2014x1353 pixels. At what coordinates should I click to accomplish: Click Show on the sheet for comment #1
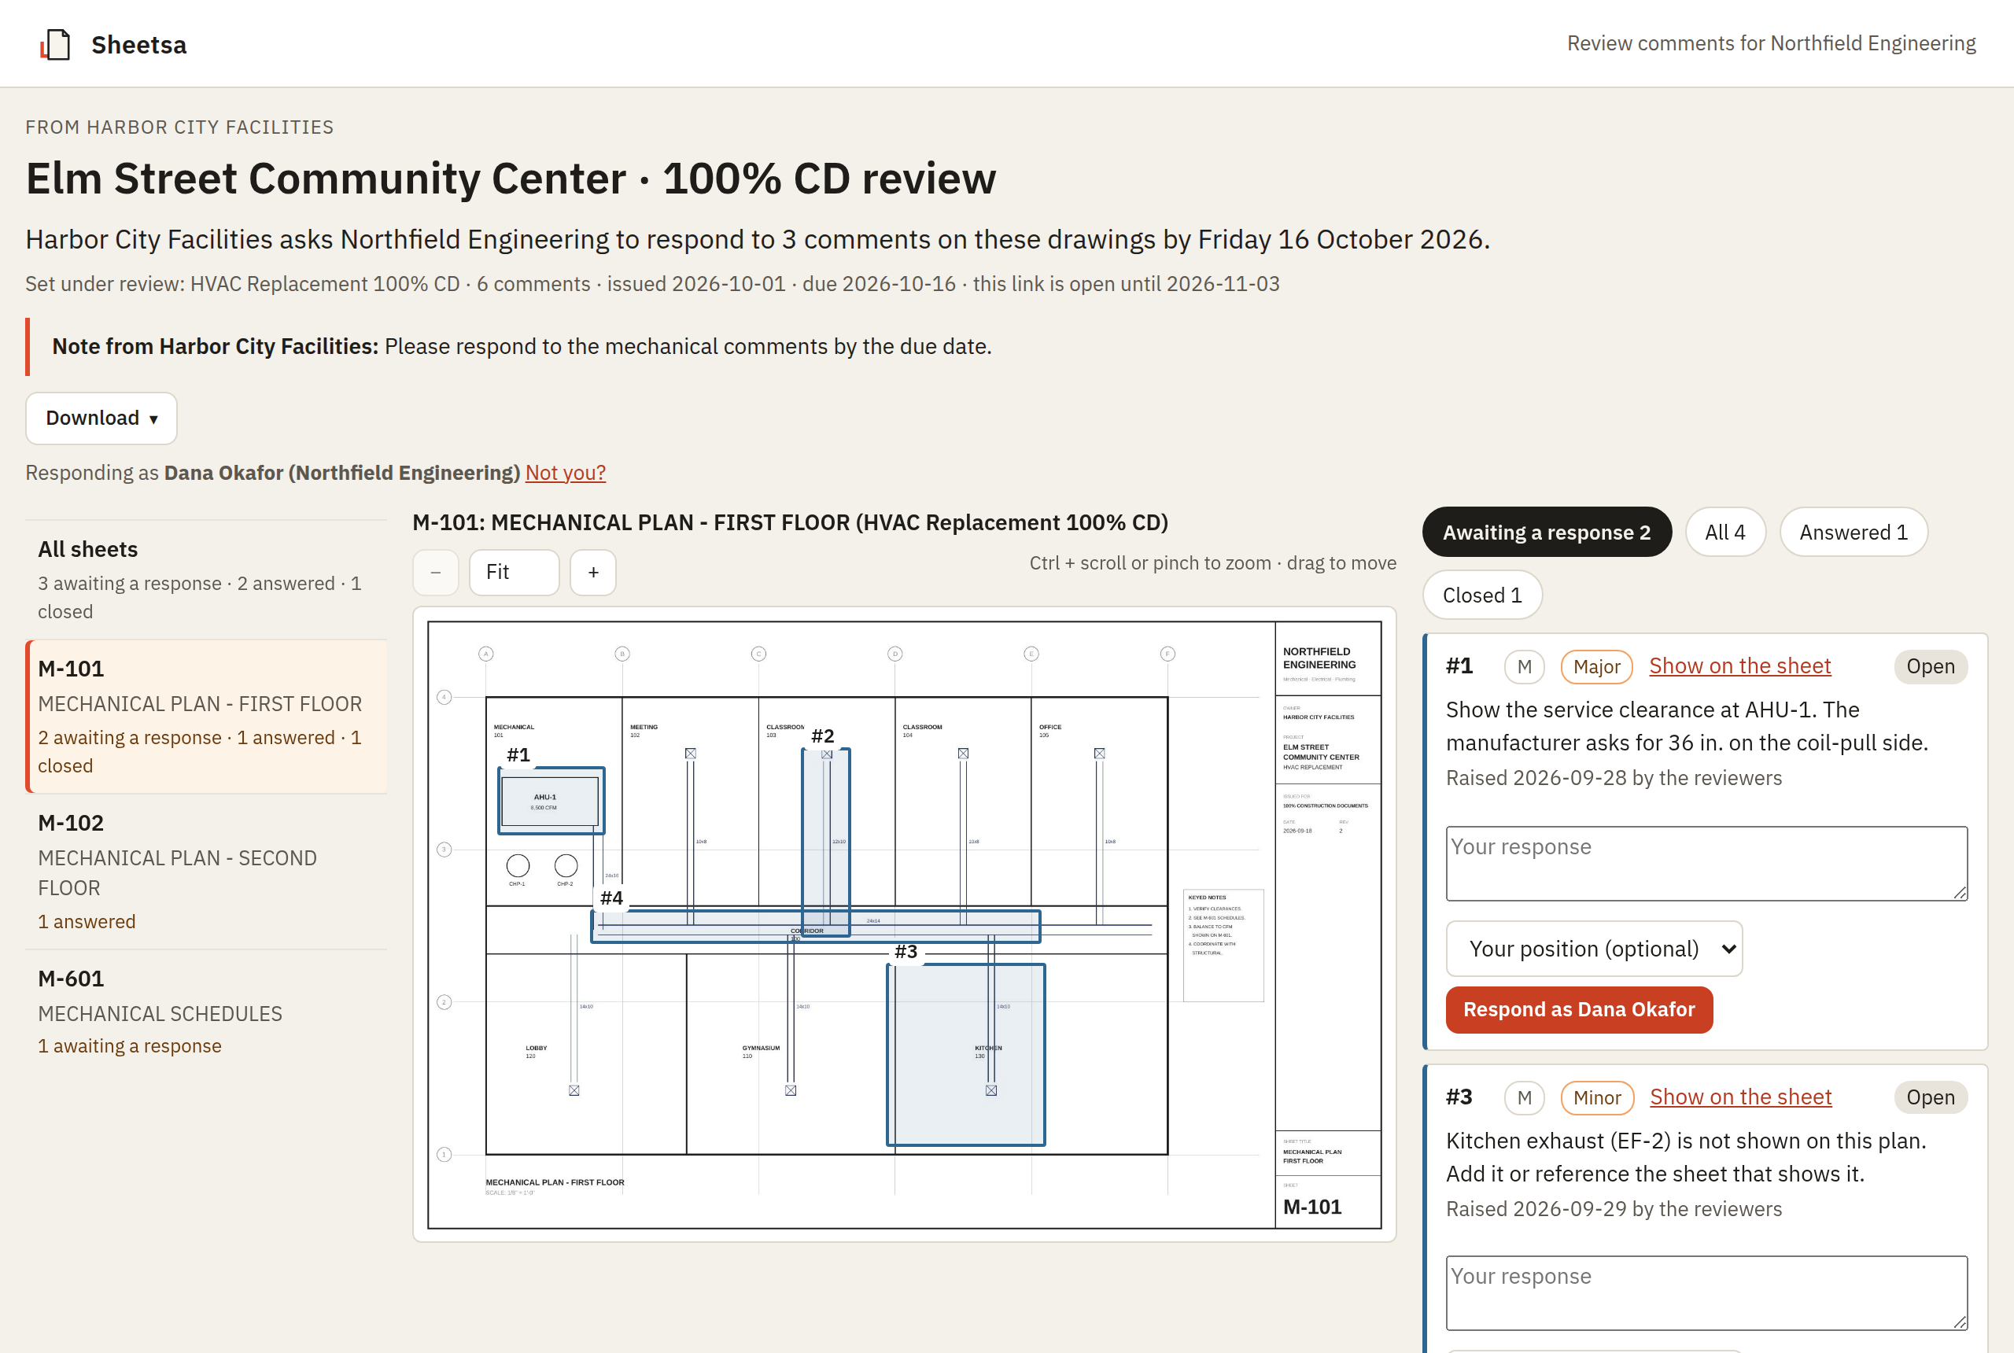click(x=1739, y=666)
